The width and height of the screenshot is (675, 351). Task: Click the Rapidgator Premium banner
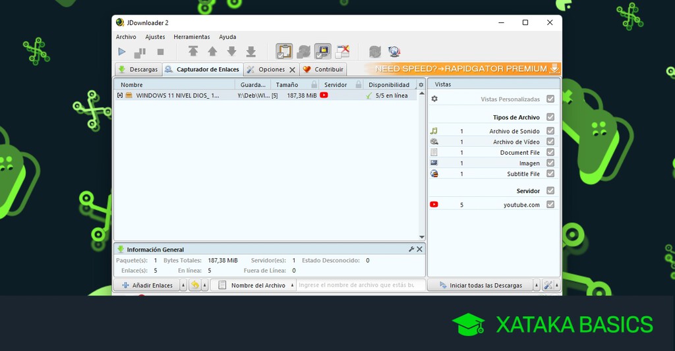(462, 69)
